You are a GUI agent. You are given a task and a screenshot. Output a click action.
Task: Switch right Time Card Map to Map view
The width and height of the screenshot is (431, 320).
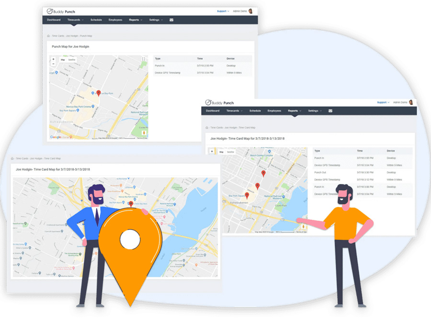(221, 152)
